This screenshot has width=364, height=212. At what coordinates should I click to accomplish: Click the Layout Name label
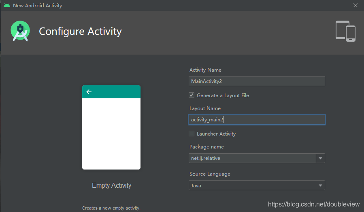click(205, 108)
